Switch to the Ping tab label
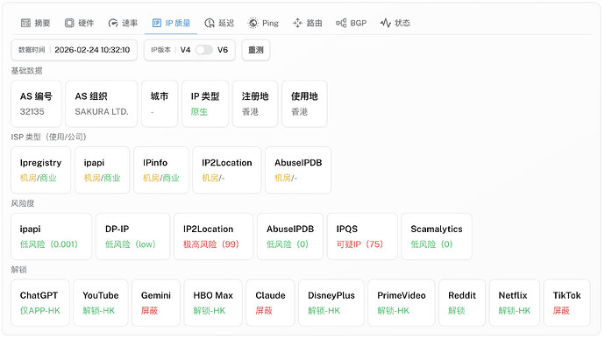 pos(270,23)
